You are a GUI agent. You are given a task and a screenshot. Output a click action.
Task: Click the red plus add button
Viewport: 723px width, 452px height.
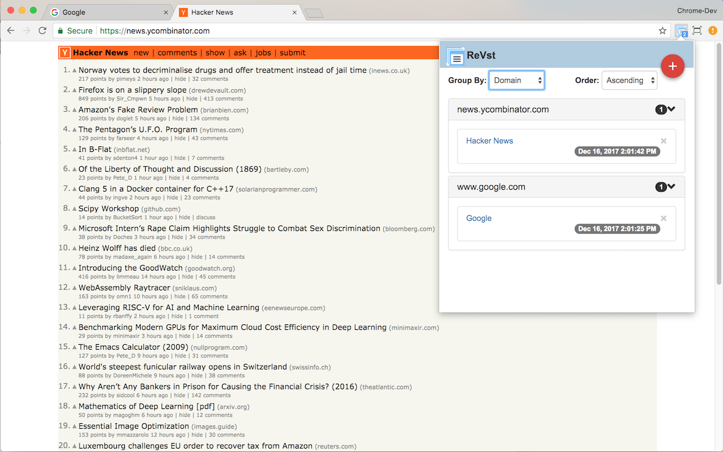pyautogui.click(x=672, y=66)
